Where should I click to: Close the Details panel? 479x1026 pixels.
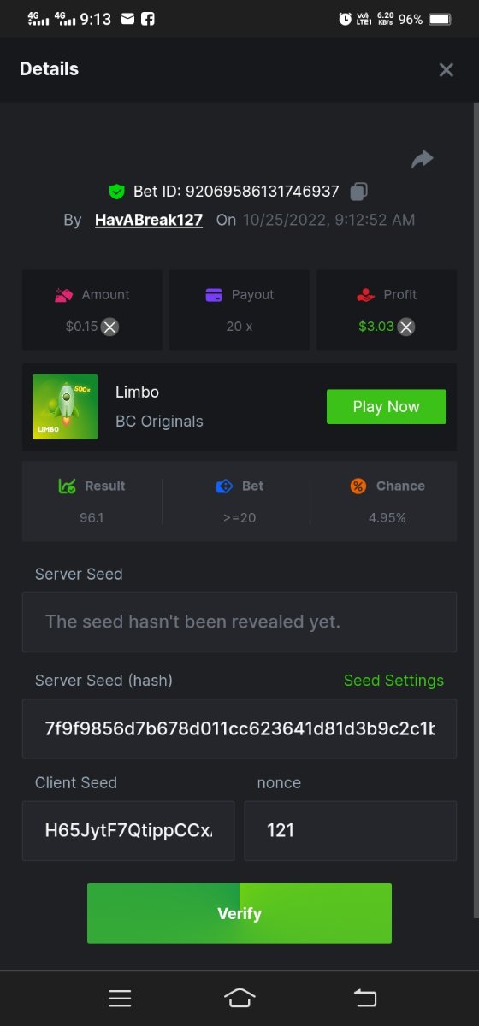pyautogui.click(x=446, y=70)
